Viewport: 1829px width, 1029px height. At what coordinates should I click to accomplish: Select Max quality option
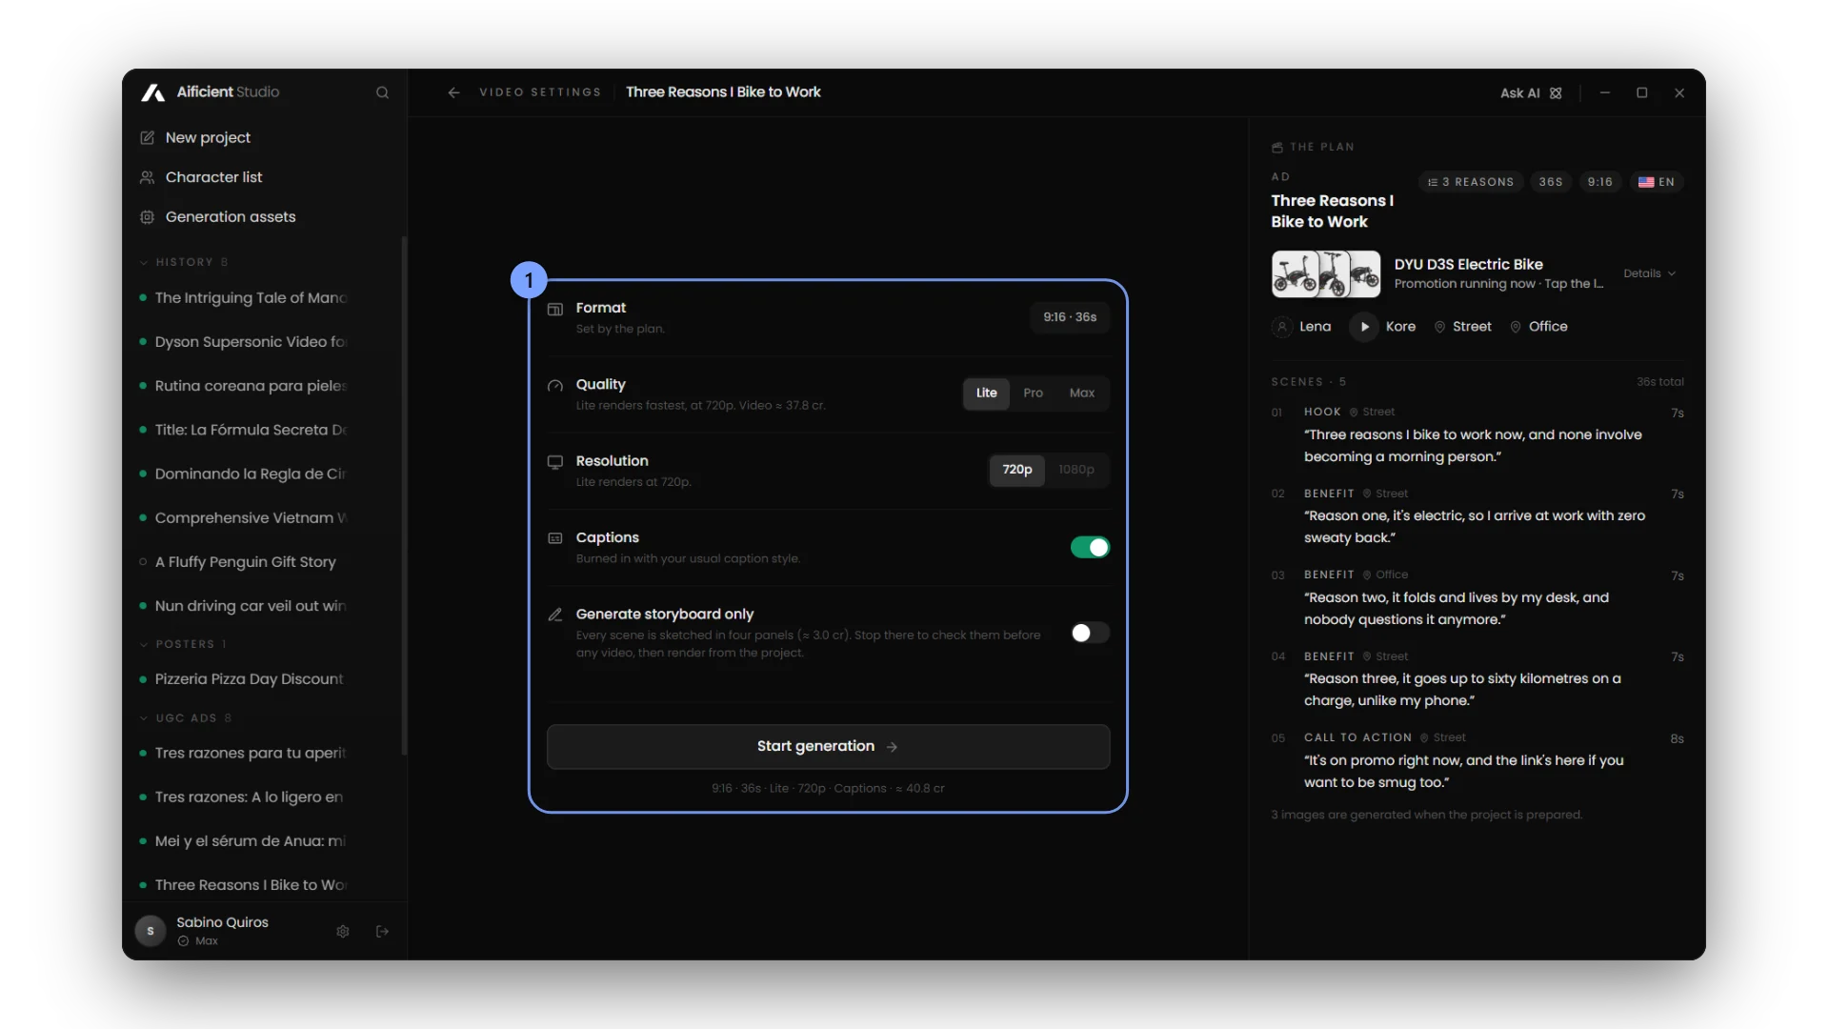(1082, 393)
